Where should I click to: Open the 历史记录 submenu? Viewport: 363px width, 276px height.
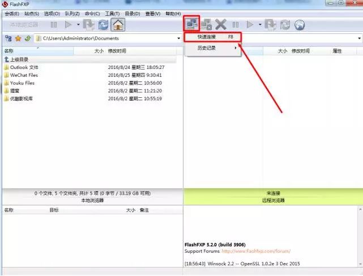coord(213,48)
